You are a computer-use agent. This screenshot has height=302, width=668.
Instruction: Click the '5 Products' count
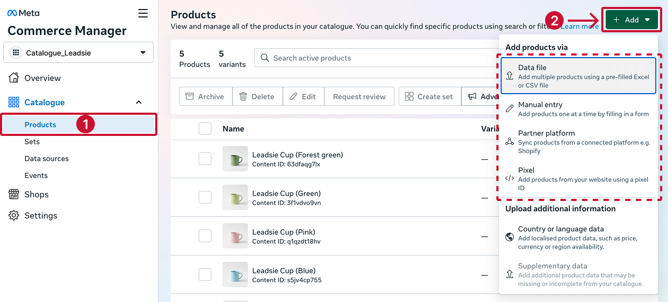coord(194,59)
